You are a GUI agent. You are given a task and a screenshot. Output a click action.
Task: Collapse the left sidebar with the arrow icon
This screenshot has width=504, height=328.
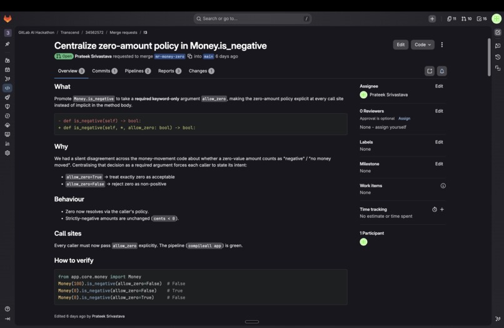click(x=8, y=319)
